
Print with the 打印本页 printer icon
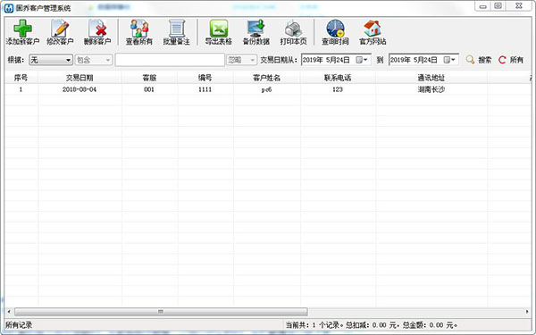(293, 29)
